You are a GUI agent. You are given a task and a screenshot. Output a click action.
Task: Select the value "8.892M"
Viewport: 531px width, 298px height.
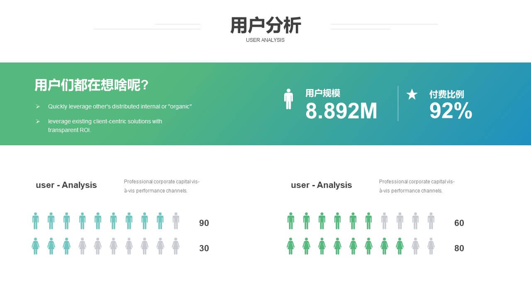tap(341, 111)
